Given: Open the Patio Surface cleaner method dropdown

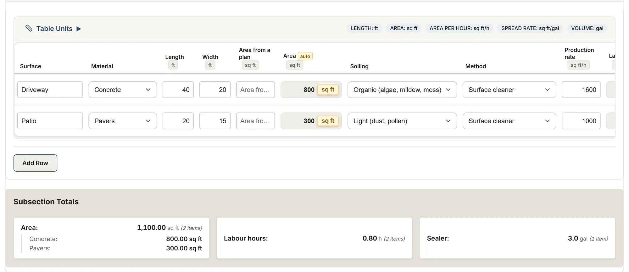Looking at the screenshot, I should [x=509, y=121].
